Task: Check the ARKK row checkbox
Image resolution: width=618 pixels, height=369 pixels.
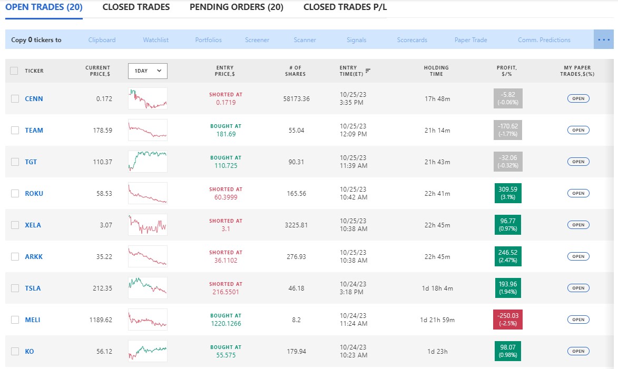Action: (x=15, y=257)
